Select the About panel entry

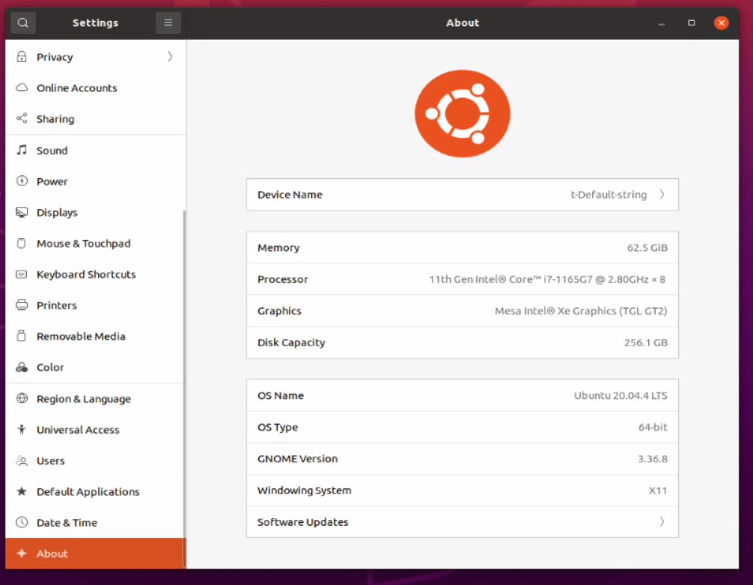95,554
